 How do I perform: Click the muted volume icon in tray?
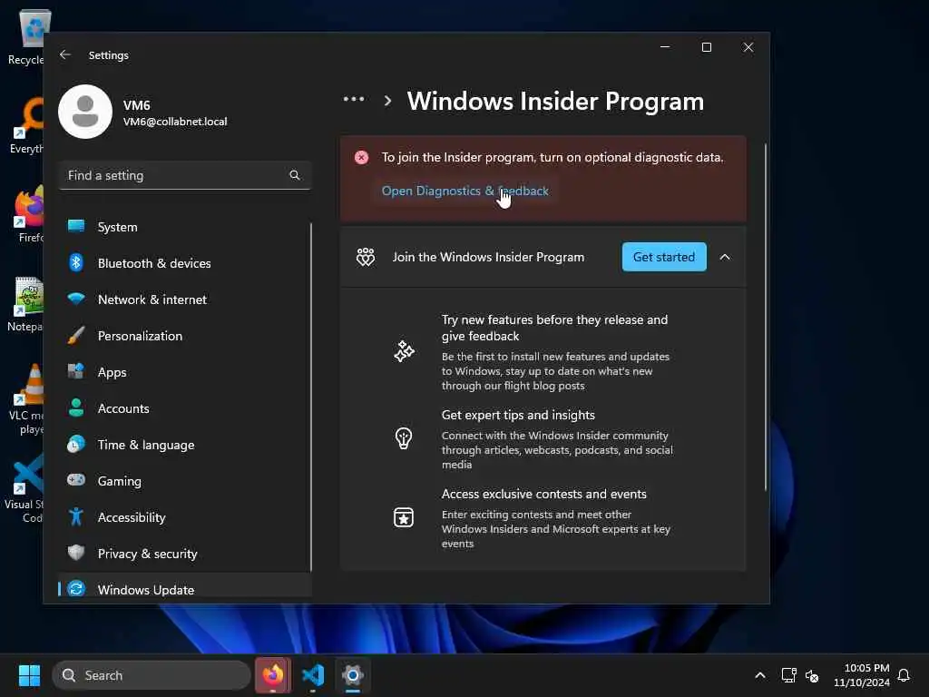[x=812, y=675]
